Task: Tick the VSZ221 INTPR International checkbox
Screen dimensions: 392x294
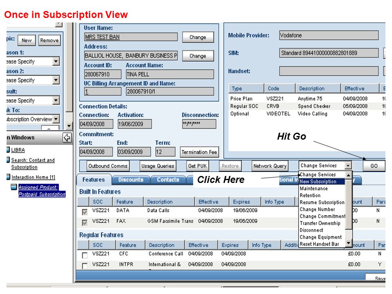Action: point(85,266)
